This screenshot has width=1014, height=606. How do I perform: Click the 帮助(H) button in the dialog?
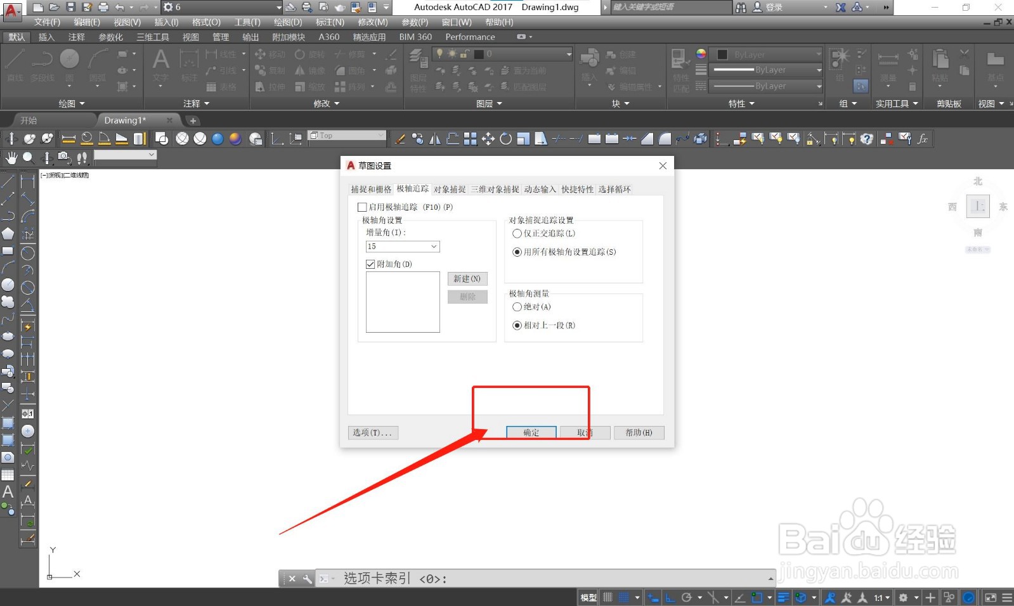[x=639, y=432]
